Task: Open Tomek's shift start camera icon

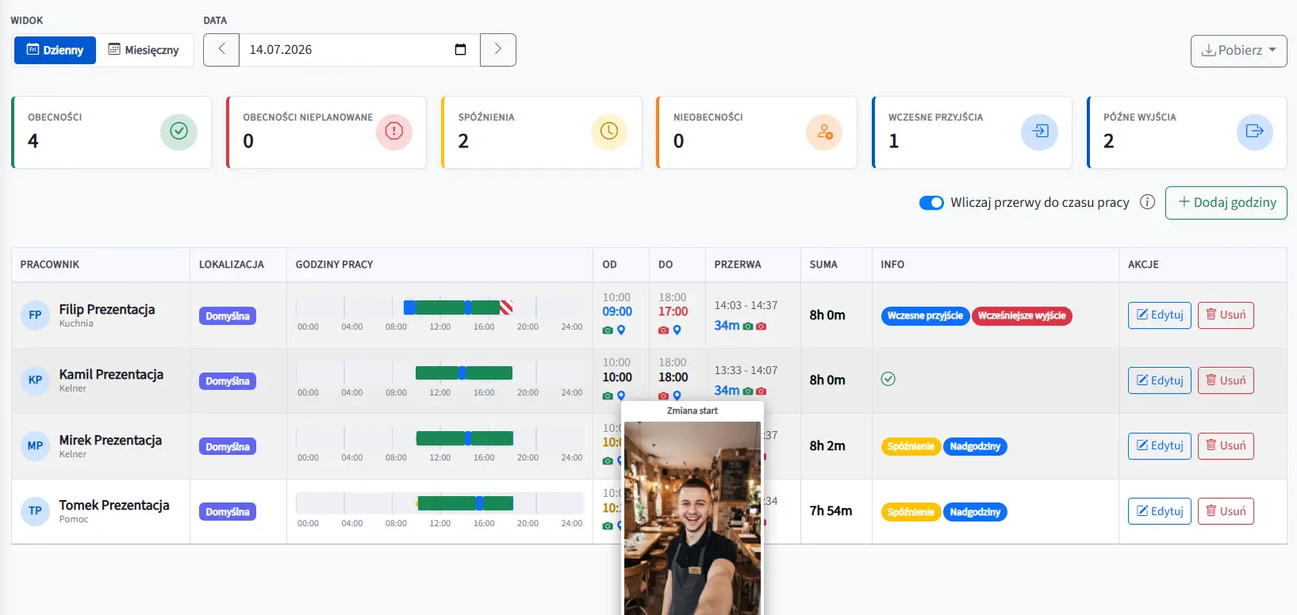Action: 608,525
